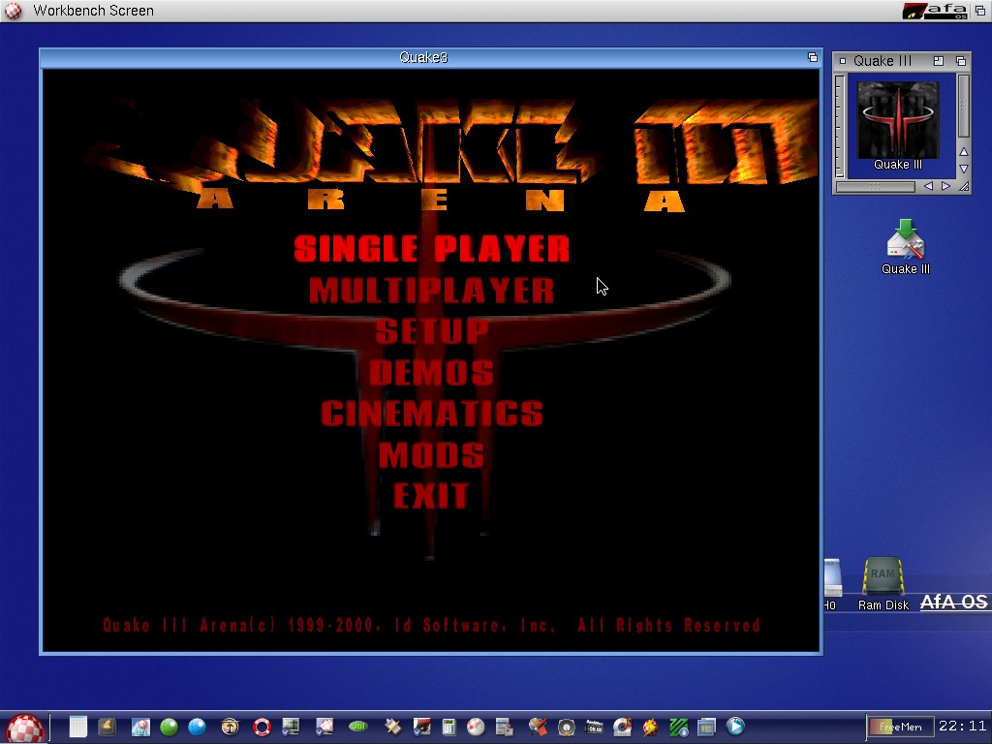Viewport: 992px width, 744px height.
Task: Open the MODS option
Action: point(431,454)
